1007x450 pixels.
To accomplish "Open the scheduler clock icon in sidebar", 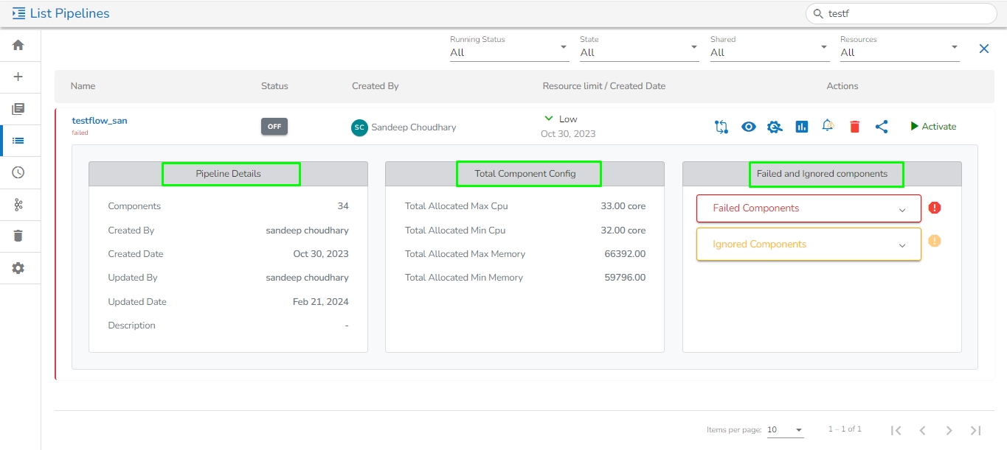I will [18, 172].
